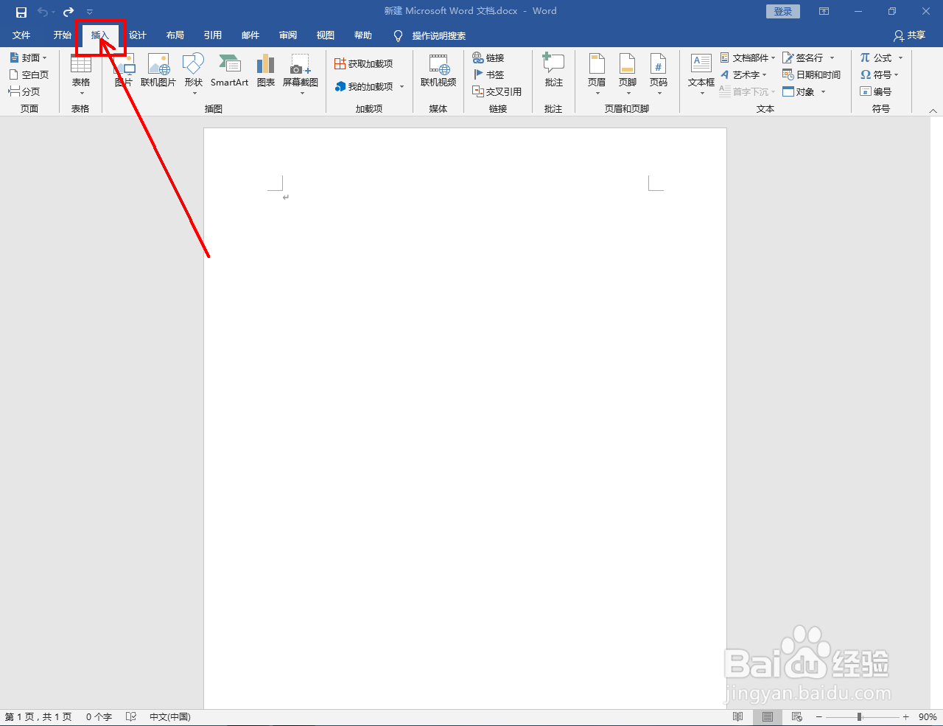Switch to 阅读视图 read mode
Viewport: 943px width, 726px height.
tap(737, 716)
